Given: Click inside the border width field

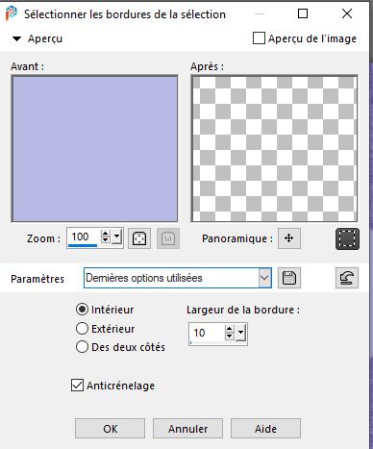Looking at the screenshot, I should (207, 334).
